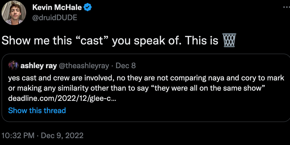
Task: Visit the @druidDUDE handle
Action: tap(55, 18)
